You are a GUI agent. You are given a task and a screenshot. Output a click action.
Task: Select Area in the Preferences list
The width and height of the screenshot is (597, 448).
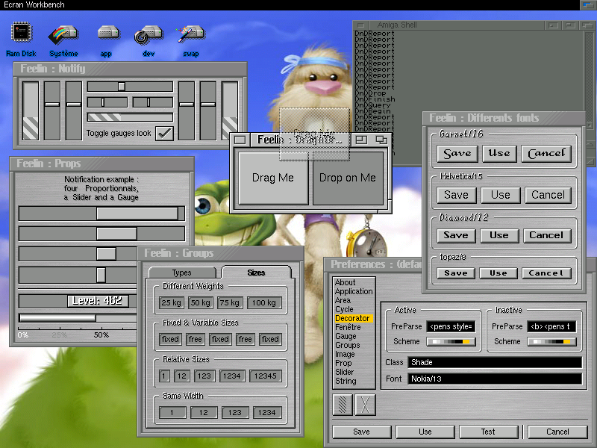click(343, 300)
